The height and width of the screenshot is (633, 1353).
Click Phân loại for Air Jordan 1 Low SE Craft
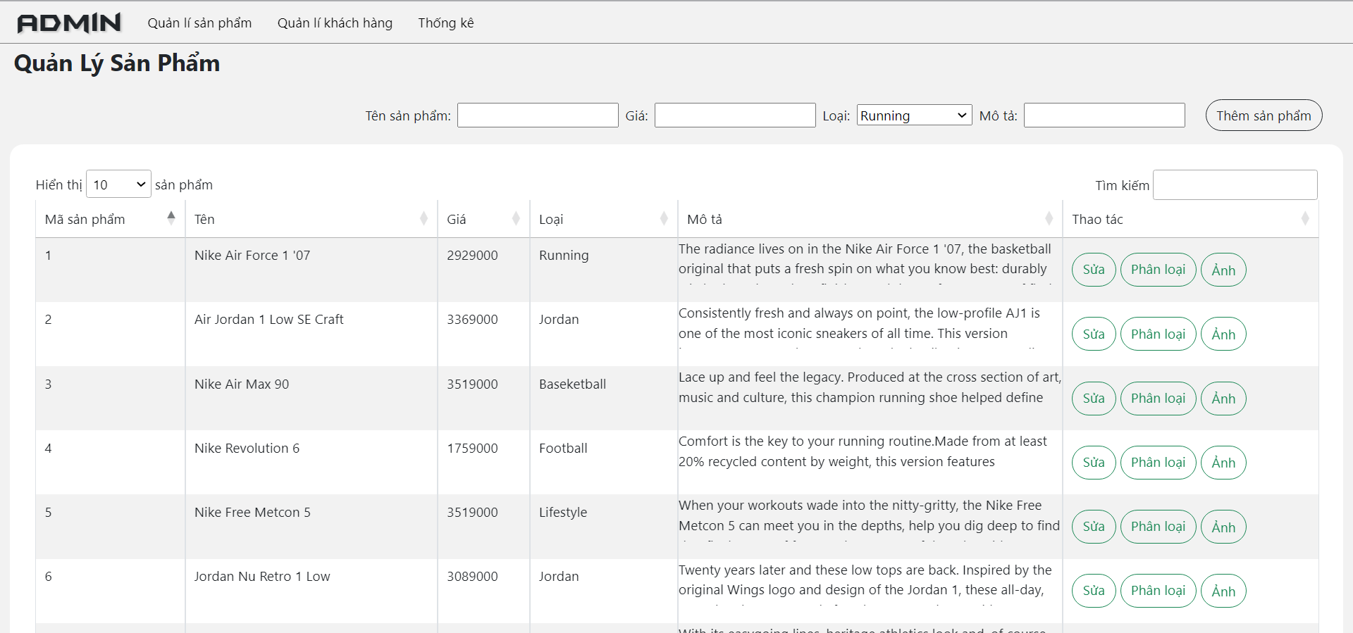pyautogui.click(x=1158, y=334)
